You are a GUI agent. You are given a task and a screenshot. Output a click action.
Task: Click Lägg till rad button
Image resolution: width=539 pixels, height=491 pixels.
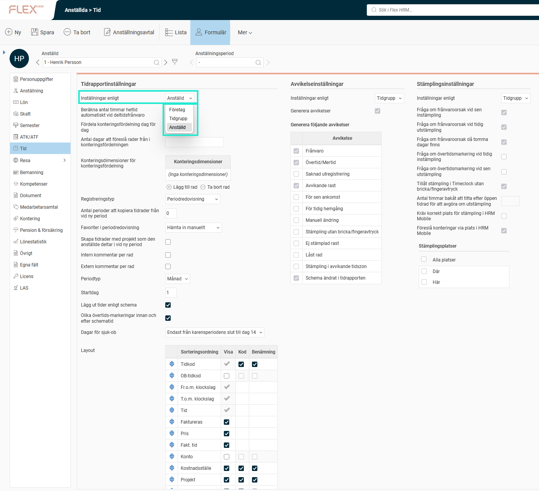182,187
